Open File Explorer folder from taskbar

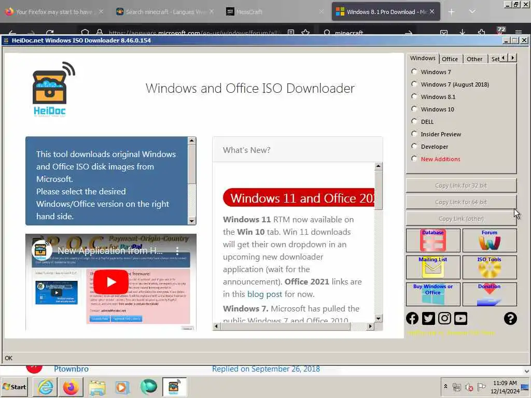tap(97, 388)
